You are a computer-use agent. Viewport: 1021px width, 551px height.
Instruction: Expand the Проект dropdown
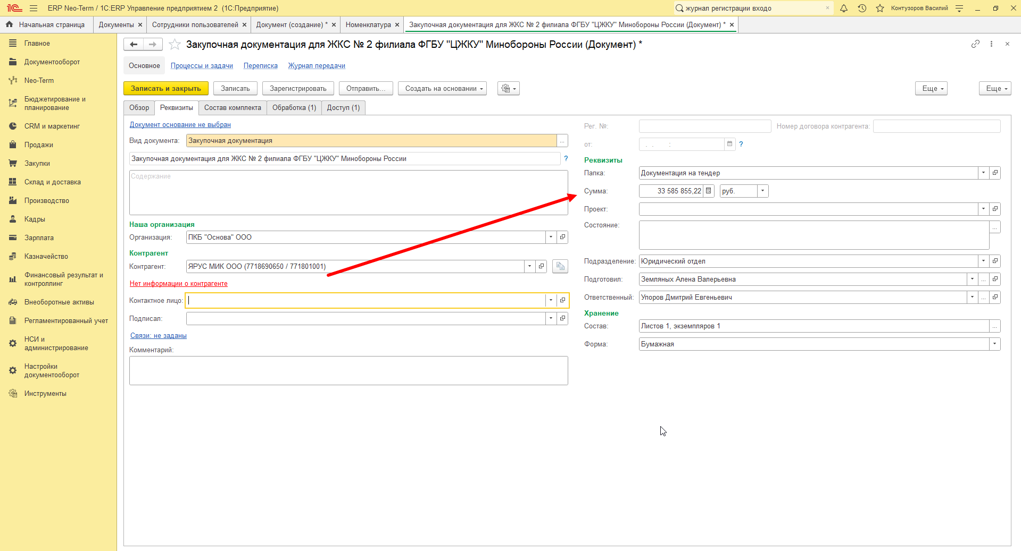point(983,209)
